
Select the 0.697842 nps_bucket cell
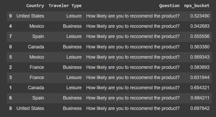tap(200, 108)
